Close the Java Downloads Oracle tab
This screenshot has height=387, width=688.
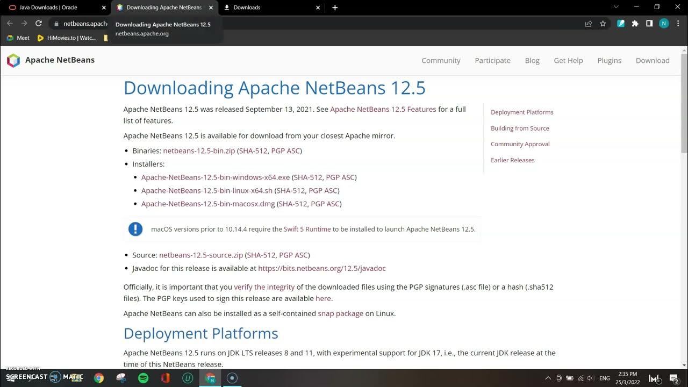pyautogui.click(x=104, y=8)
